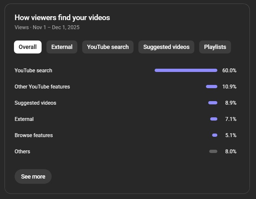256x199 pixels.
Task: Click the Browse features row label
Action: (33, 135)
